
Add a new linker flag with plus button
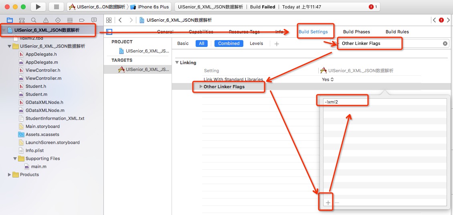click(x=328, y=203)
